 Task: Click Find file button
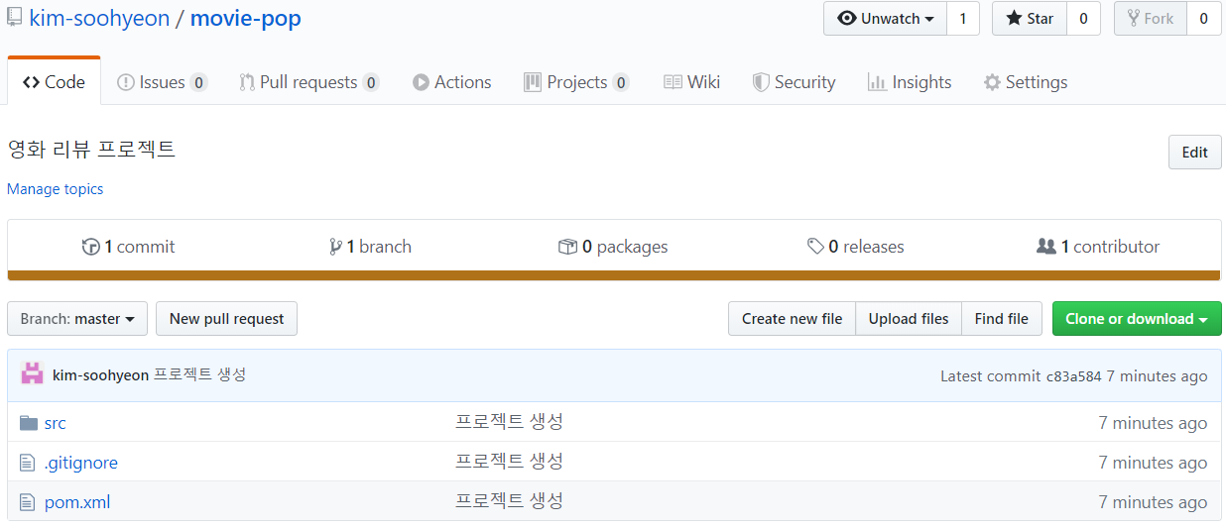click(x=1002, y=319)
